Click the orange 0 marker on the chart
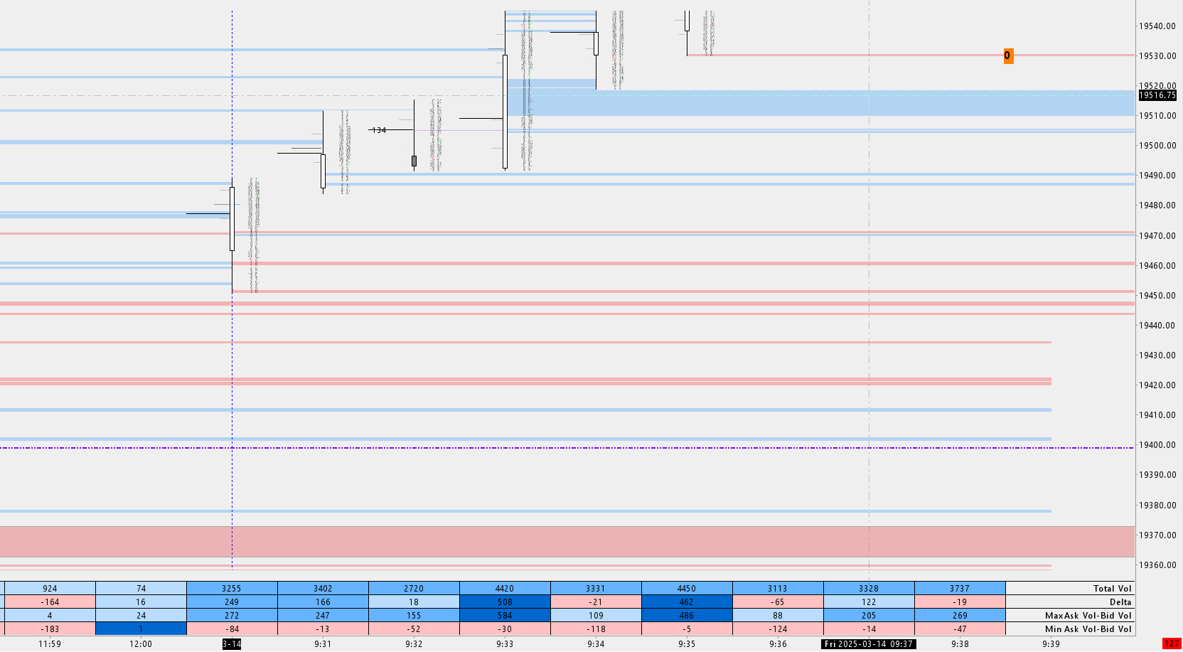Viewport: 1183px width, 652px height. coord(1008,55)
